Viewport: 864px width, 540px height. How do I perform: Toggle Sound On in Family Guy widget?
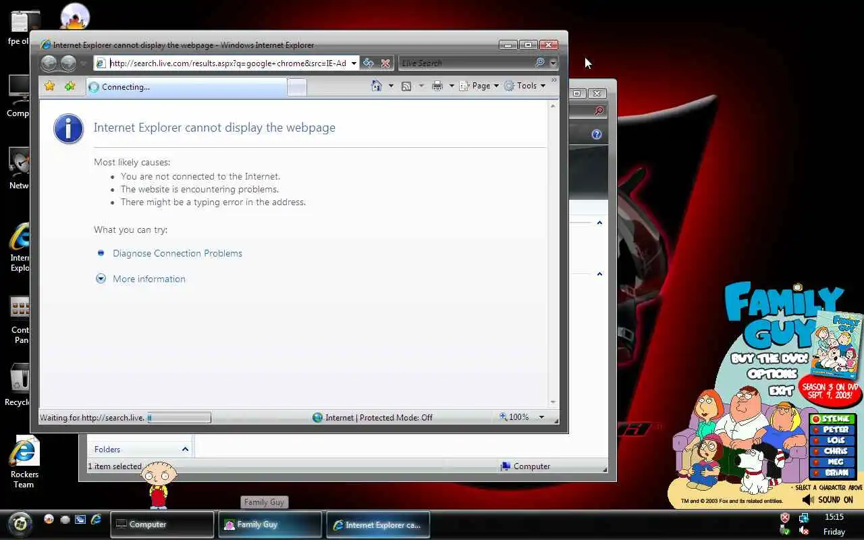[828, 500]
